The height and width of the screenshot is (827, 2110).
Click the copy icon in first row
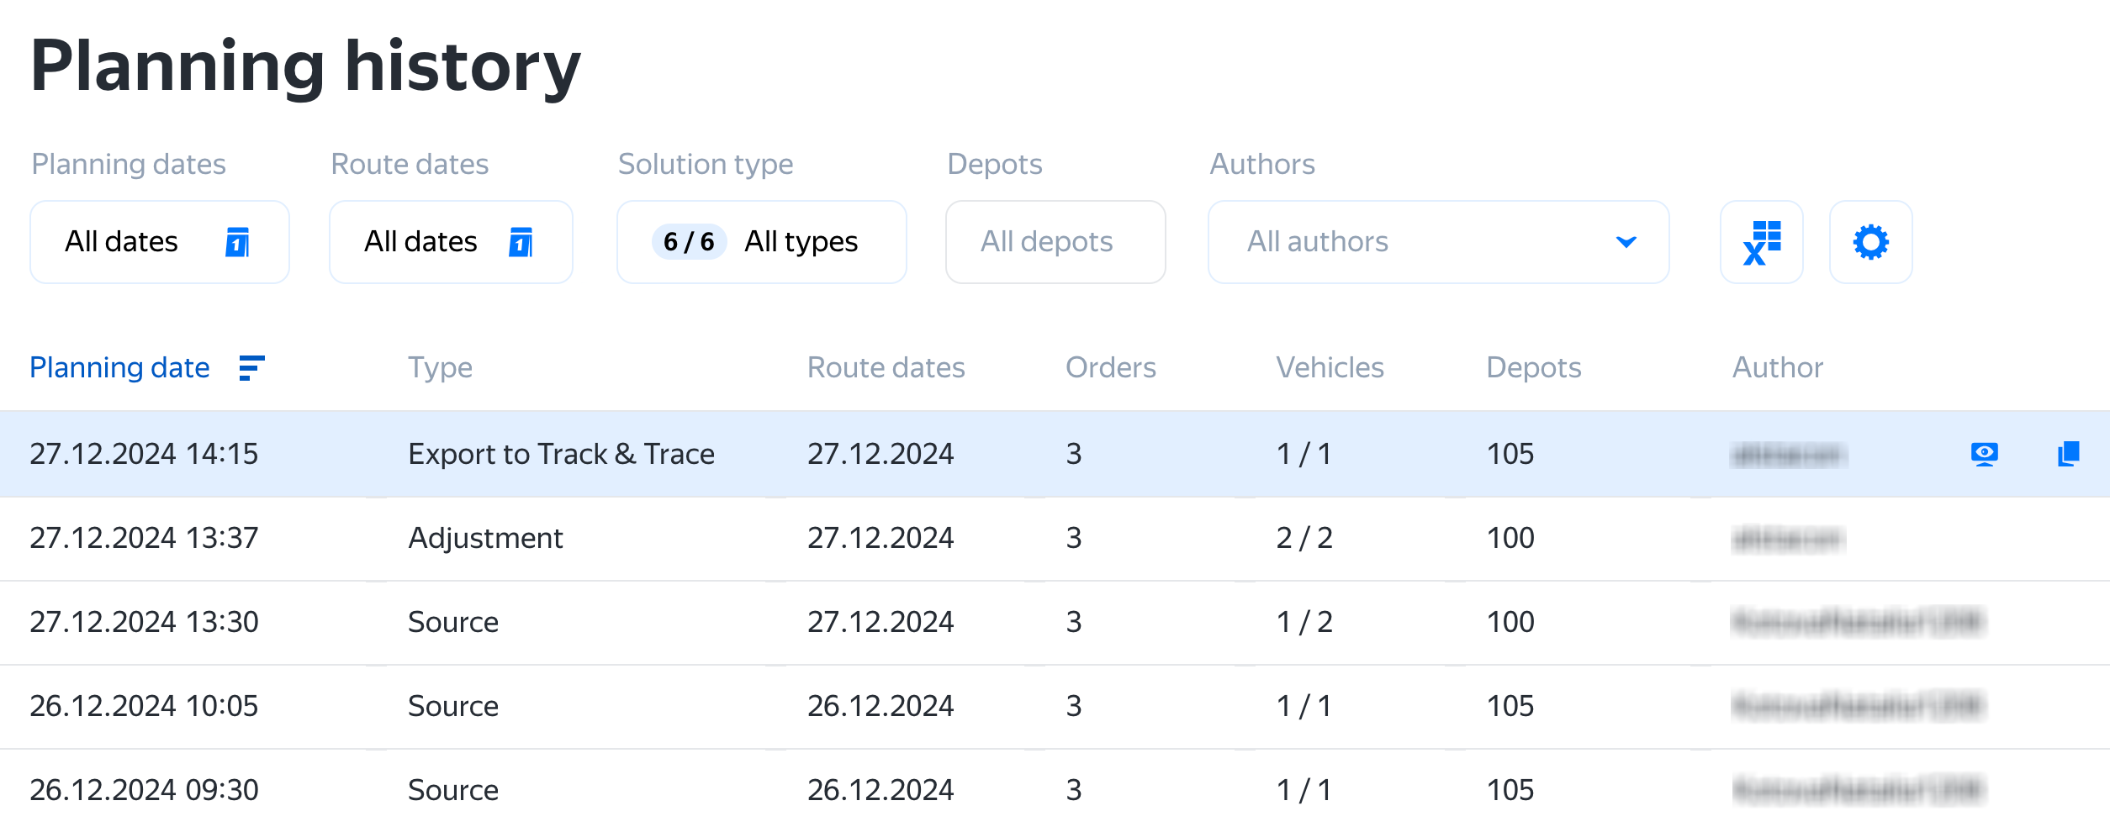(x=2068, y=454)
